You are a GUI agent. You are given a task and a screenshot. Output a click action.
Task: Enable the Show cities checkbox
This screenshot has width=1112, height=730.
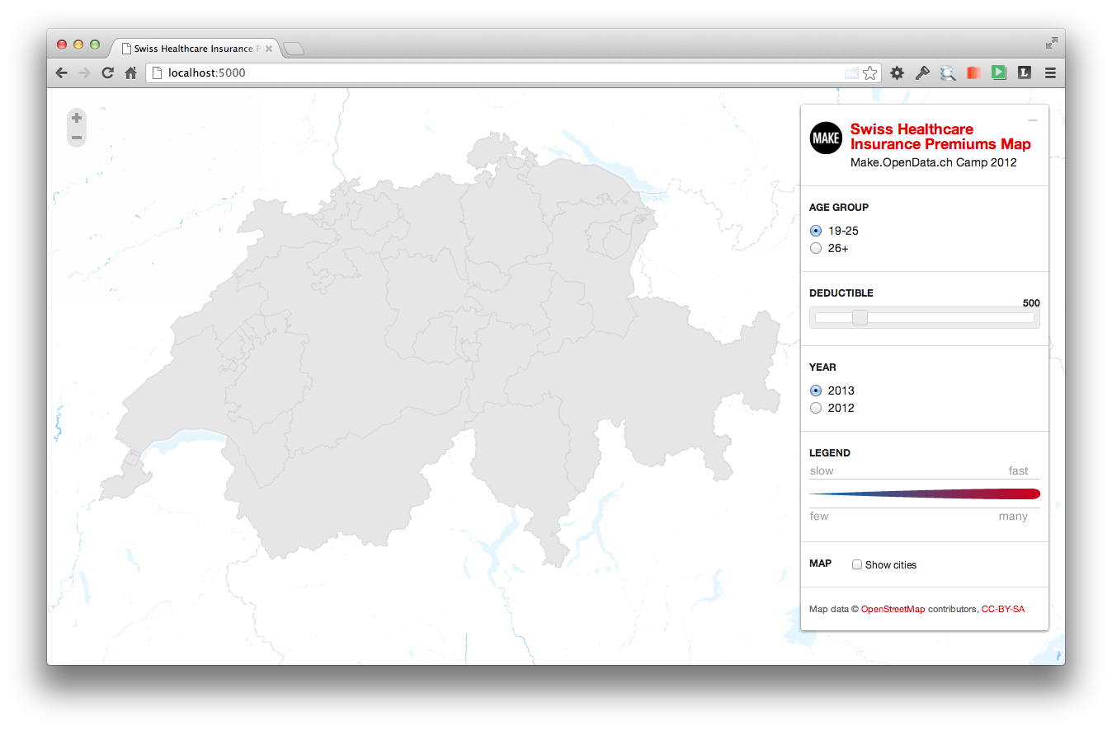tap(857, 564)
